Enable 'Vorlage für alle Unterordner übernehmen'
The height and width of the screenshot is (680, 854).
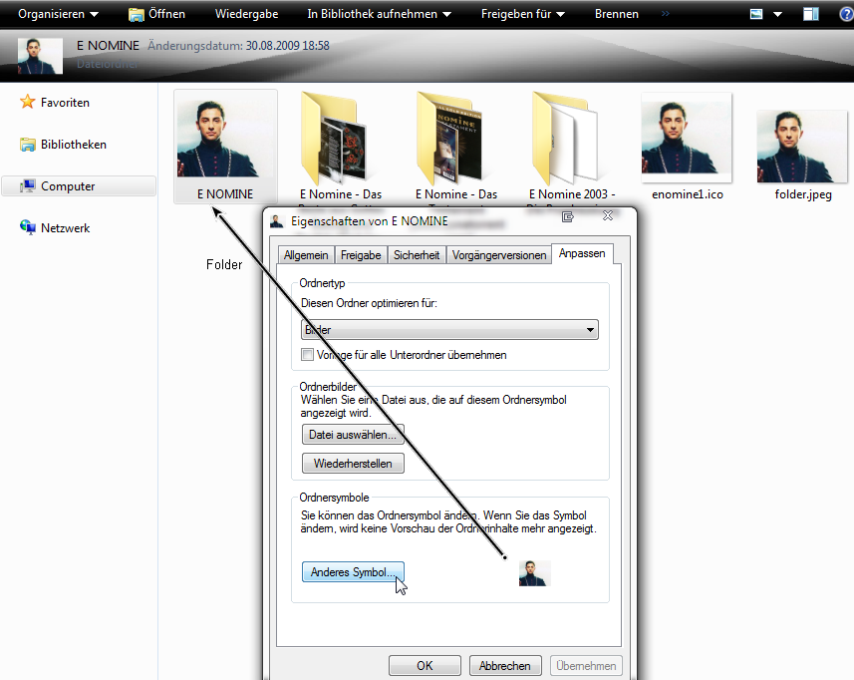tap(307, 355)
